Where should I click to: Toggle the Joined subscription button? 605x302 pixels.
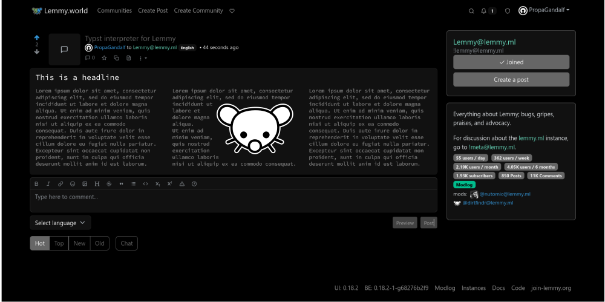[511, 62]
